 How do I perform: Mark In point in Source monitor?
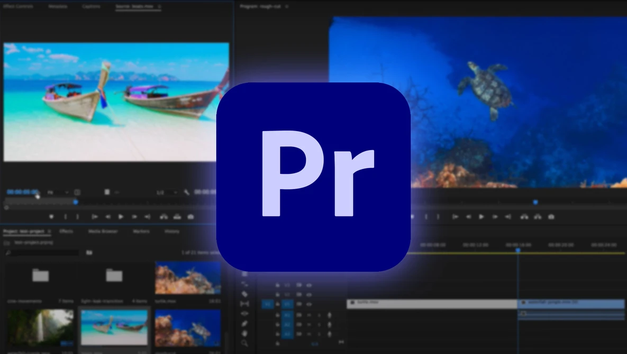point(66,217)
